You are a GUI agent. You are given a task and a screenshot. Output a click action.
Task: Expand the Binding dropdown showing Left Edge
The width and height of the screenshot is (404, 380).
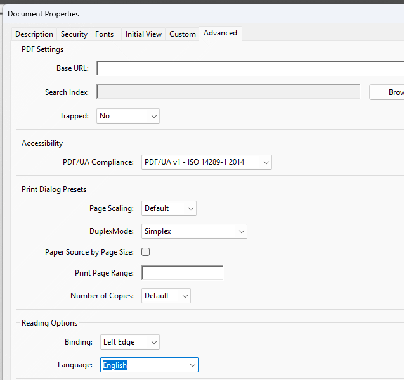click(x=130, y=342)
